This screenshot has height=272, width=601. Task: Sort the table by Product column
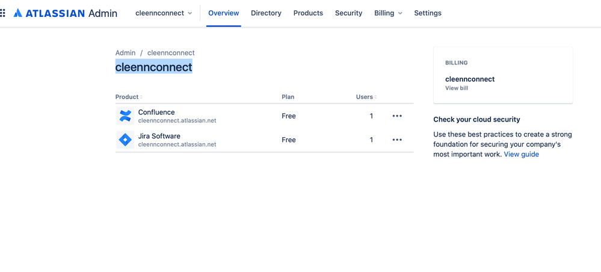[x=129, y=97]
